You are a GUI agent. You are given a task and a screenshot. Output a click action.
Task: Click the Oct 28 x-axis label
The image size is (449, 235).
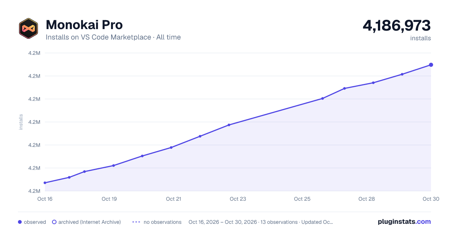pyautogui.click(x=367, y=199)
